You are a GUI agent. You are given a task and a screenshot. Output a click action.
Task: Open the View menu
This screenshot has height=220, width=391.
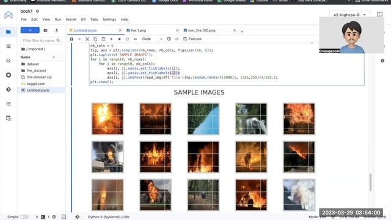[46, 19]
